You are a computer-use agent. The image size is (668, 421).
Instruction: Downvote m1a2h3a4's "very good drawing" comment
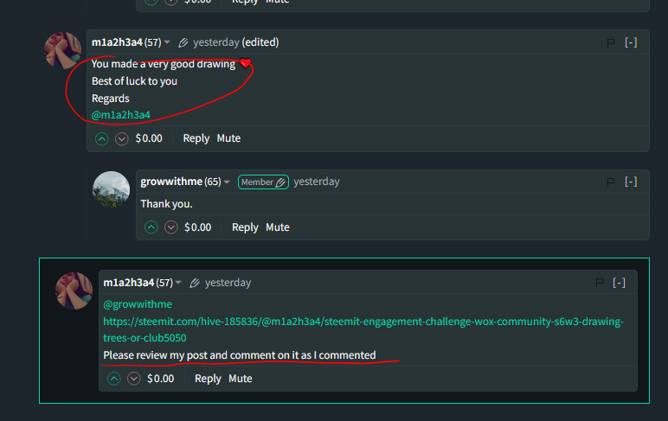pos(122,139)
